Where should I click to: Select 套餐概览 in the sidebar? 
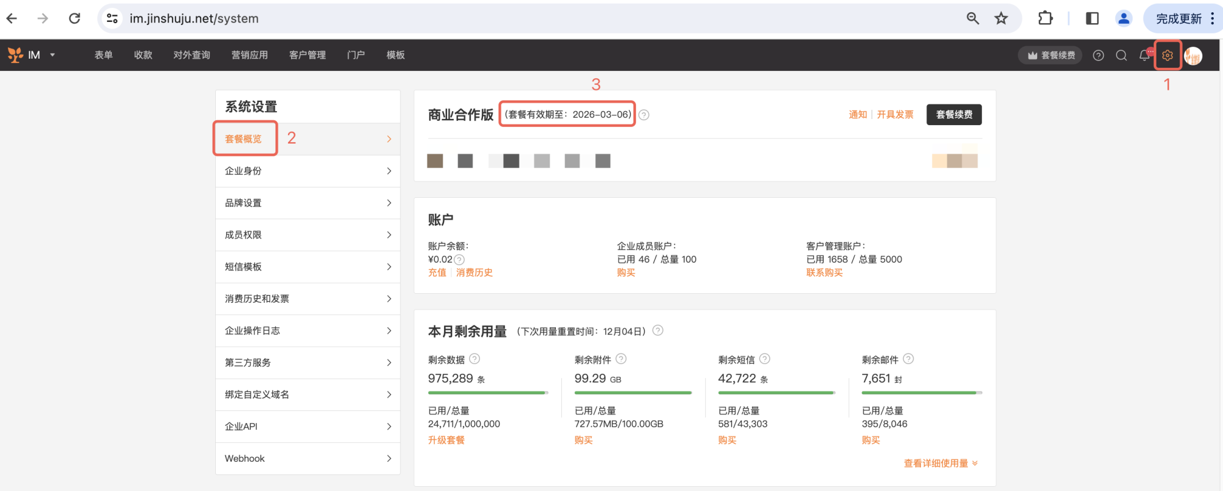pyautogui.click(x=308, y=139)
